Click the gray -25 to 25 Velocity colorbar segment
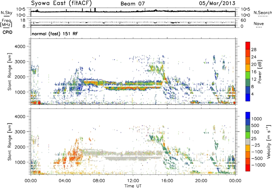Image resolution: width=272 pixels, height=188 pixels. 248,142
